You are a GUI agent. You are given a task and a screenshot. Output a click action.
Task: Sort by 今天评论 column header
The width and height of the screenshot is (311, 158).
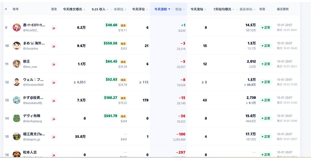pos(140,9)
